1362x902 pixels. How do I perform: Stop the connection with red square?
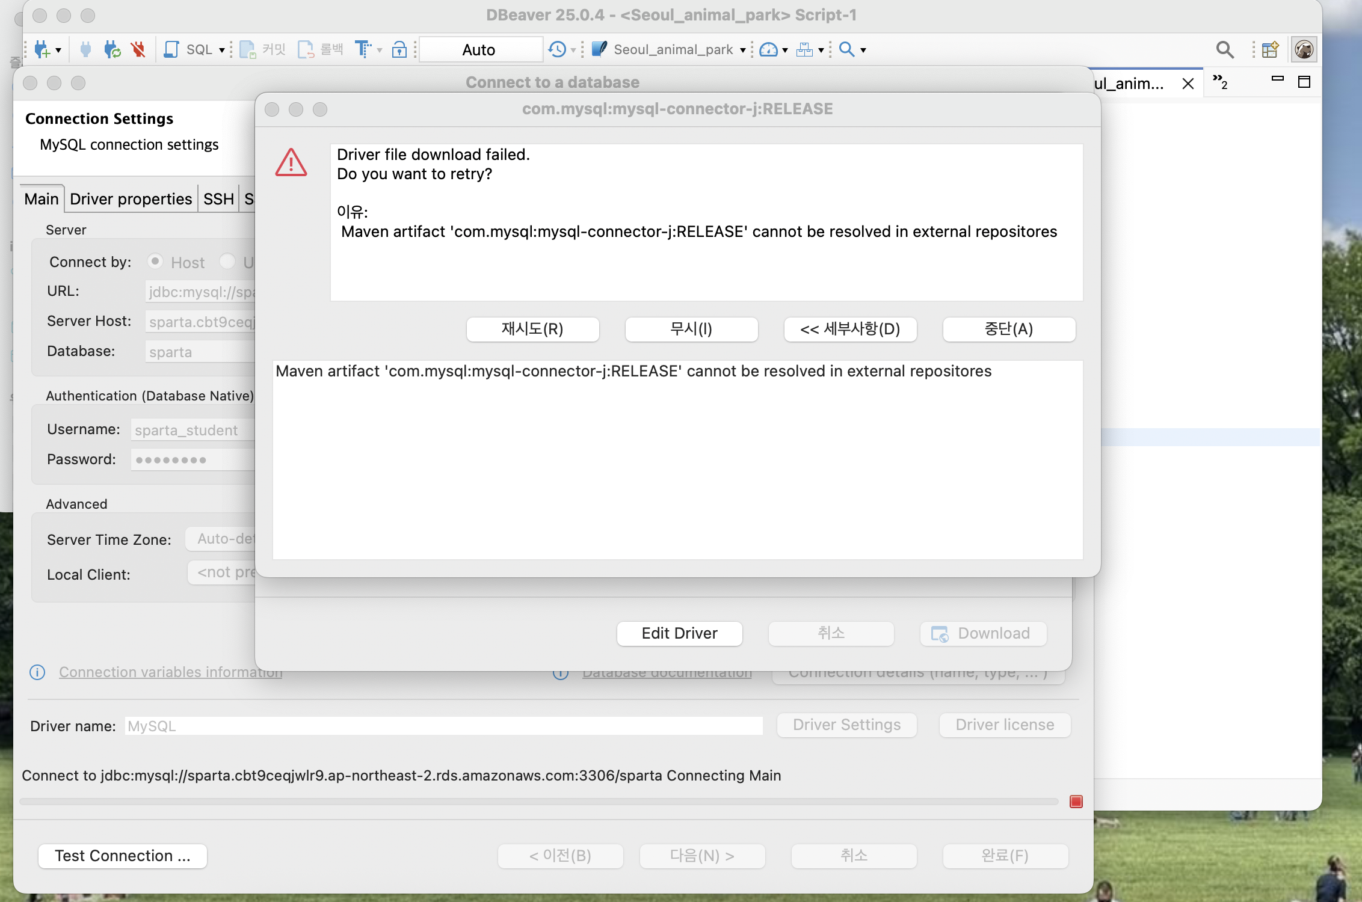coord(1076,802)
